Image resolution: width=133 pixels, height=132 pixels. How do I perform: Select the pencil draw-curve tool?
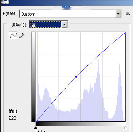(21, 35)
